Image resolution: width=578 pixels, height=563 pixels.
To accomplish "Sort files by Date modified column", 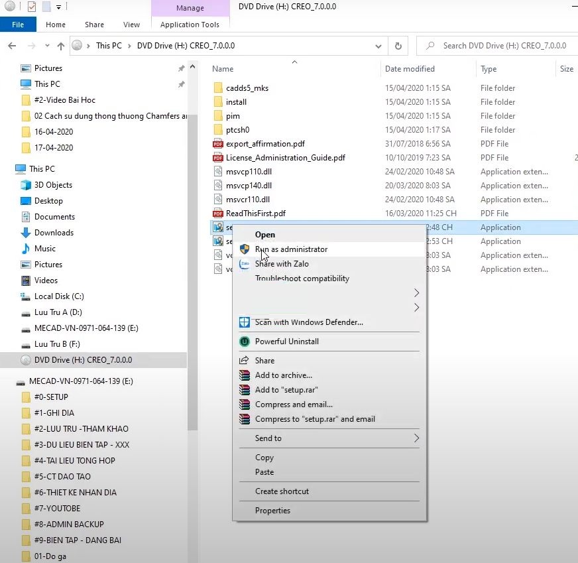I will tap(428, 69).
